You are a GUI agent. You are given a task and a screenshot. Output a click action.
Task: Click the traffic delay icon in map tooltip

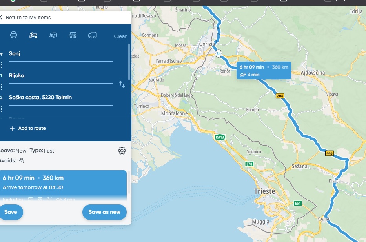(x=243, y=75)
